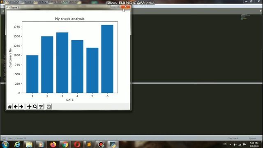Reset the plot with the Home icon
Image resolution: width=263 pixels, height=148 pixels.
point(10,107)
